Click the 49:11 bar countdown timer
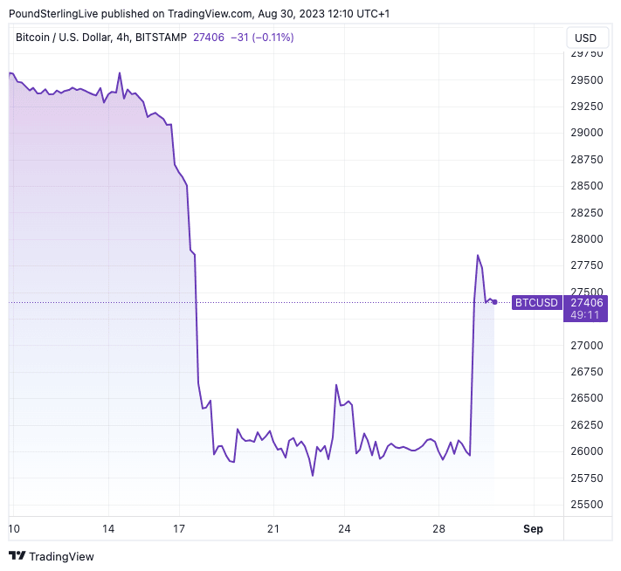621x571 pixels. (x=586, y=315)
